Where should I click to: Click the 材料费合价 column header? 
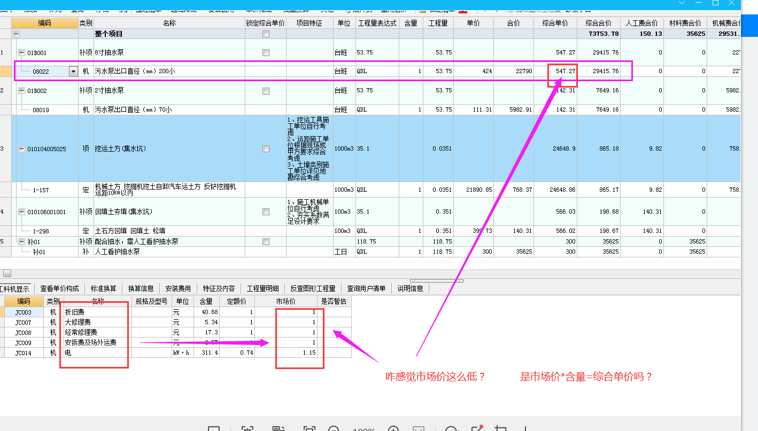[x=685, y=23]
